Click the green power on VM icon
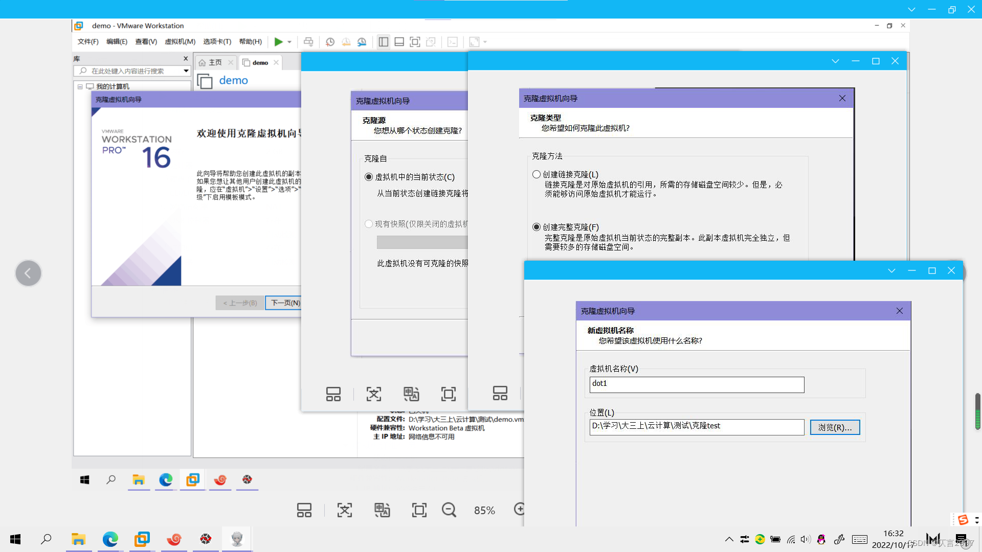Image resolution: width=982 pixels, height=552 pixels. pyautogui.click(x=278, y=42)
